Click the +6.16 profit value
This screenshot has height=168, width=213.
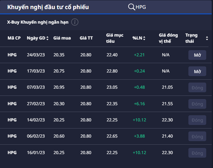tap(139, 104)
